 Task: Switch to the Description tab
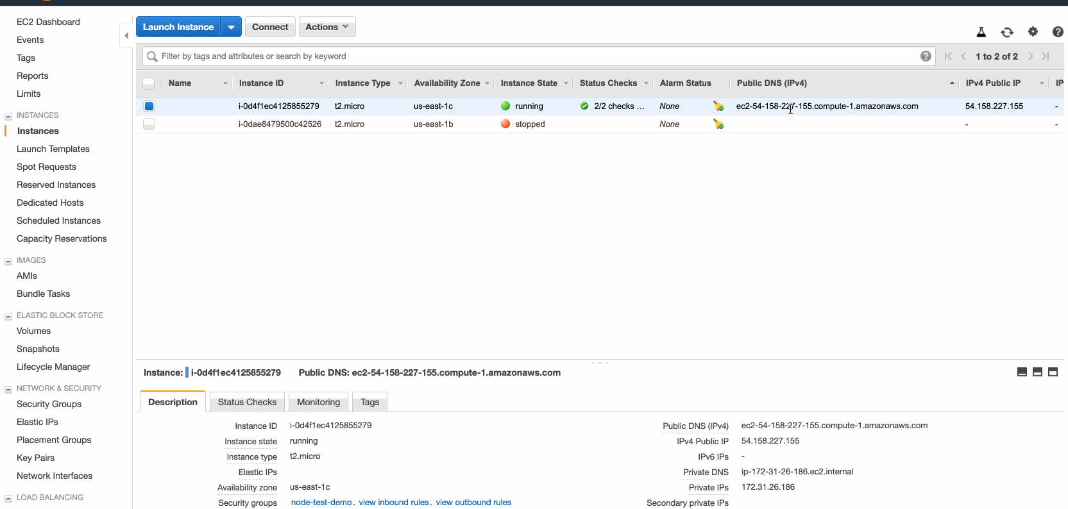(173, 402)
